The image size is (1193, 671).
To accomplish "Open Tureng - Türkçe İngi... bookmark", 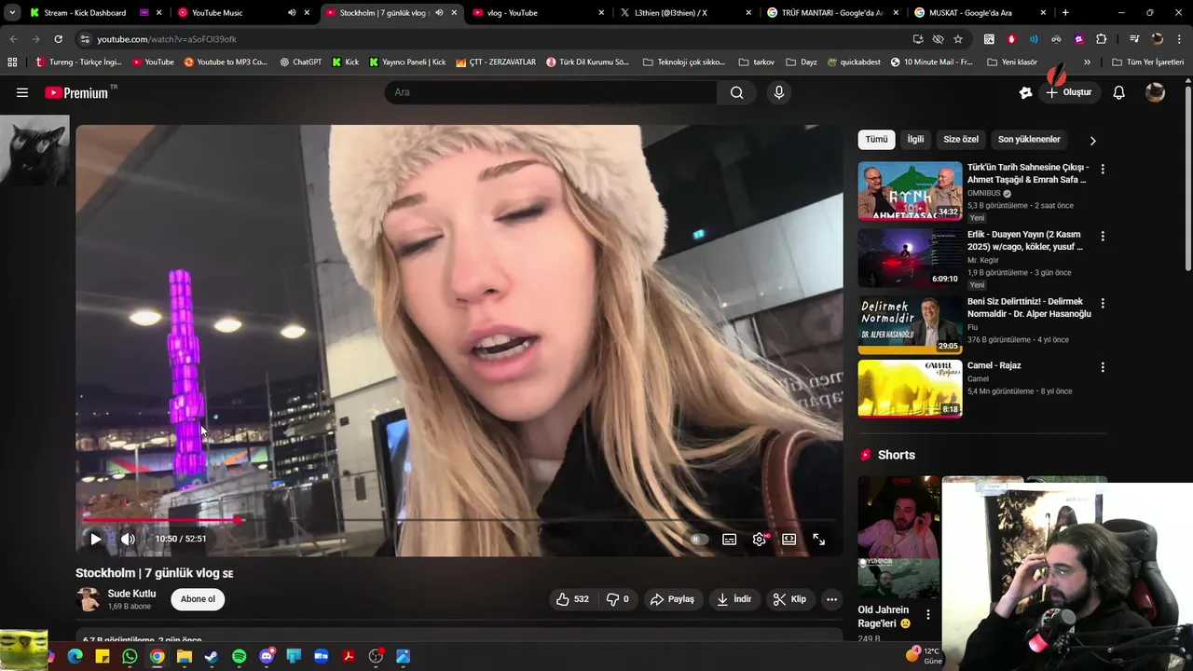I will tap(78, 62).
